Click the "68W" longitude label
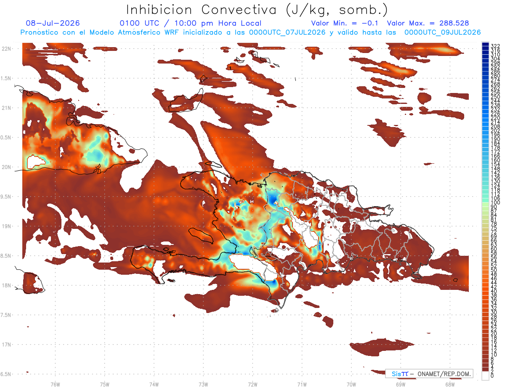Screen dimensions: 505x390 coord(450,385)
